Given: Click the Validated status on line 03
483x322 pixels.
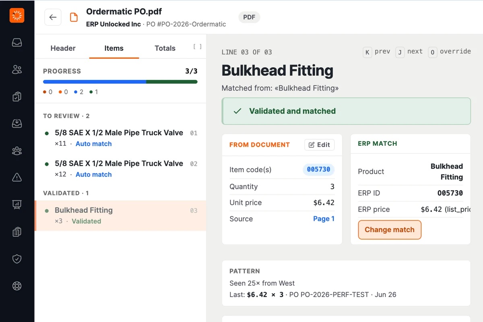Looking at the screenshot, I should click(86, 221).
